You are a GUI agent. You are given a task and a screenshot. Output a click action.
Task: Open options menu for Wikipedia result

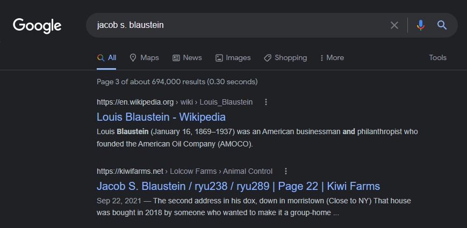click(265, 102)
